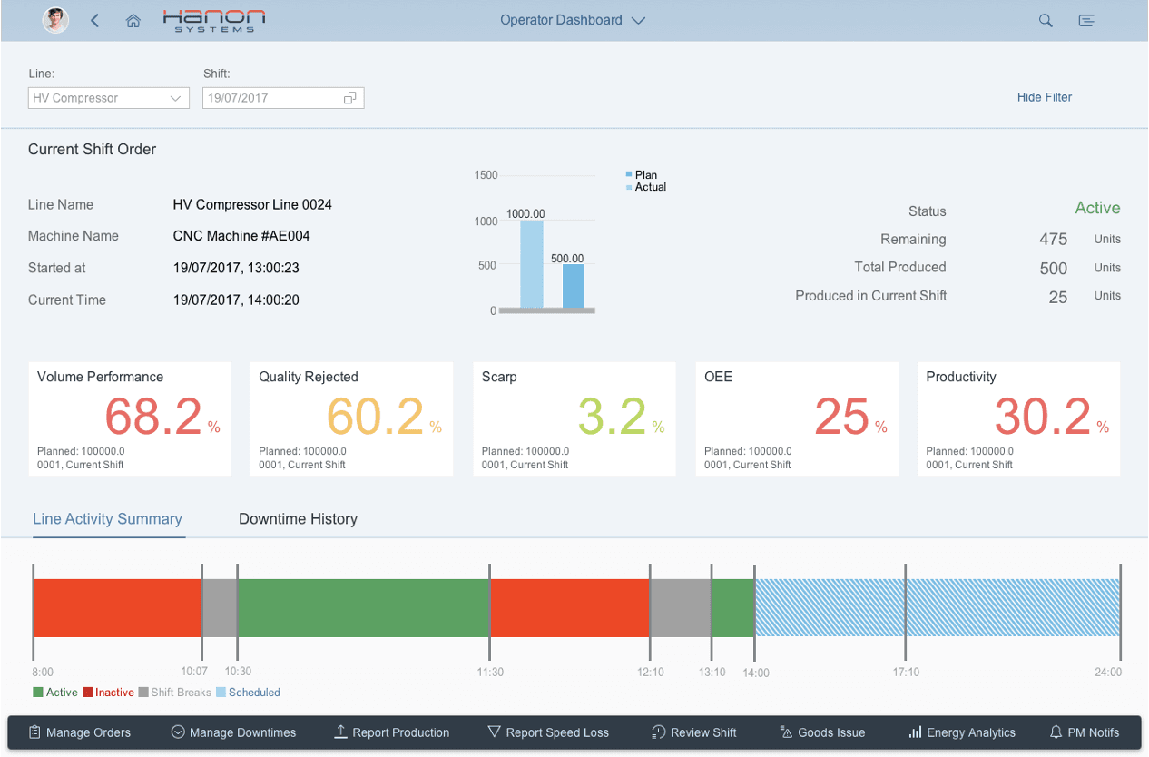Click the Active status value
This screenshot has width=1149, height=757.
pyautogui.click(x=1097, y=208)
